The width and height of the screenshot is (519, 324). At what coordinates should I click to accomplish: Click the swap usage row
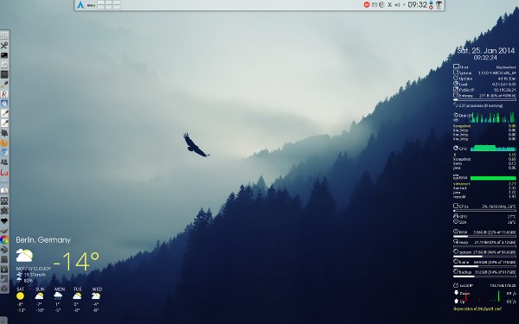click(484, 242)
